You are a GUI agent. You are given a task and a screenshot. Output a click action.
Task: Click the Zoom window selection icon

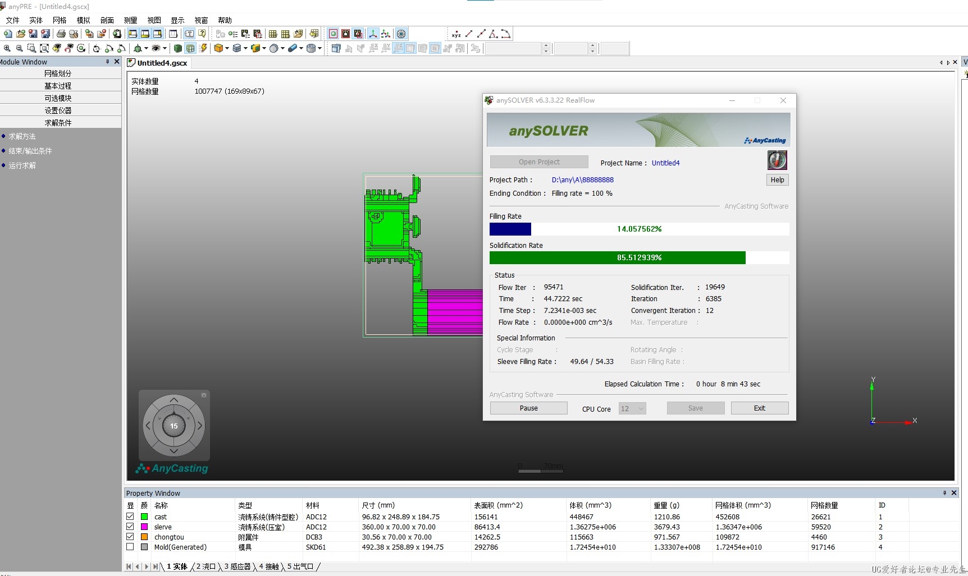[x=32, y=48]
